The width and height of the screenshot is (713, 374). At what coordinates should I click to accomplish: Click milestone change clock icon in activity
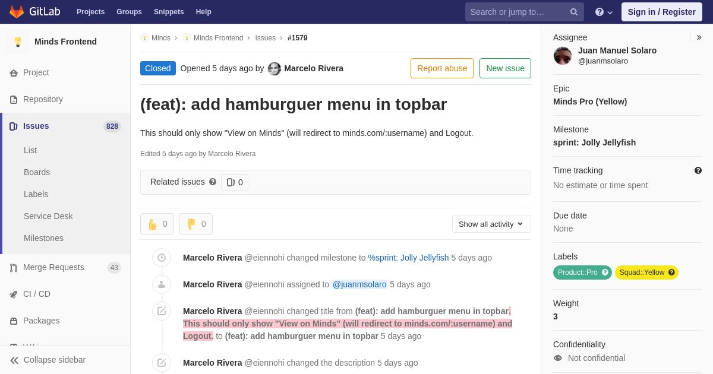pyautogui.click(x=162, y=258)
